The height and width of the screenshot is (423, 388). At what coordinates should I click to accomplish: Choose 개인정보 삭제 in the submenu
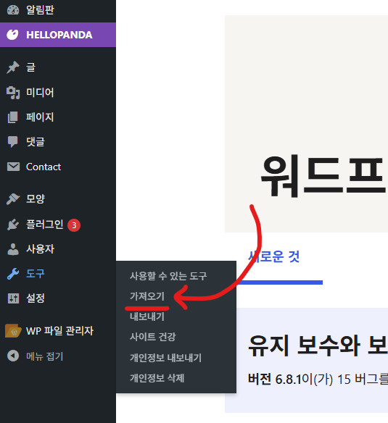(157, 378)
